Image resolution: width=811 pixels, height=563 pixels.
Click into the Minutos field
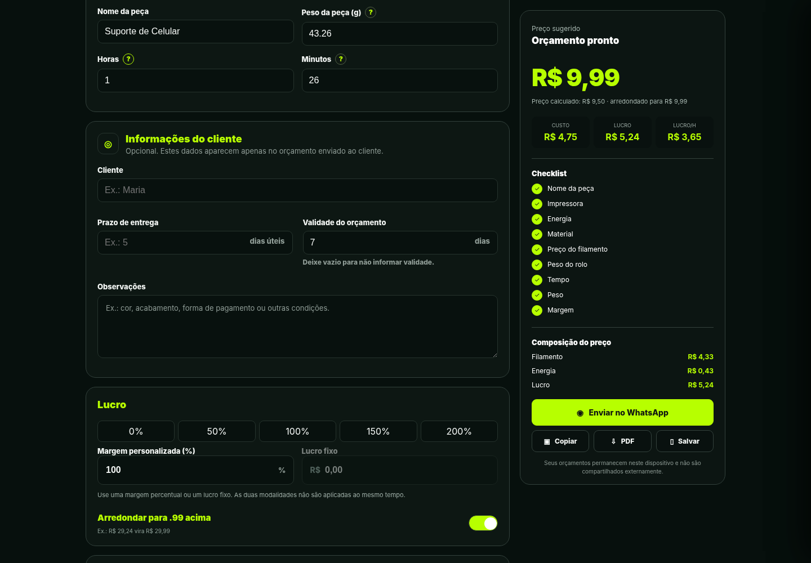coord(400,81)
